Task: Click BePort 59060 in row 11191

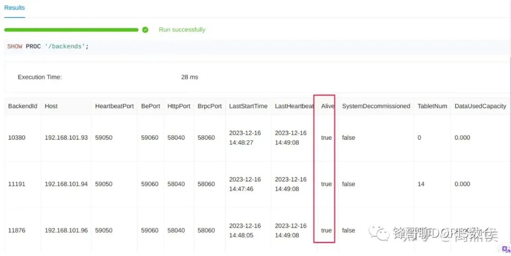Action: coord(150,184)
